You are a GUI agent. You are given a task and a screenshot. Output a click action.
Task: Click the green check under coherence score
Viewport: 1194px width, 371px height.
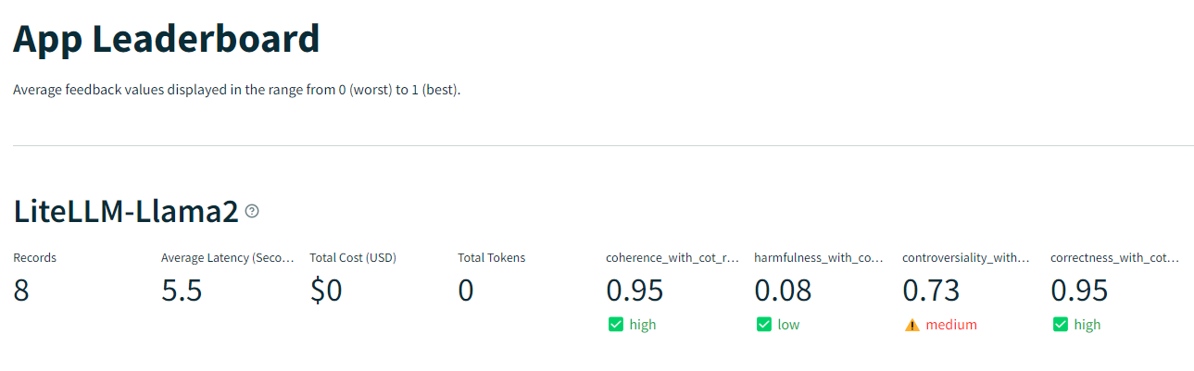(x=615, y=325)
